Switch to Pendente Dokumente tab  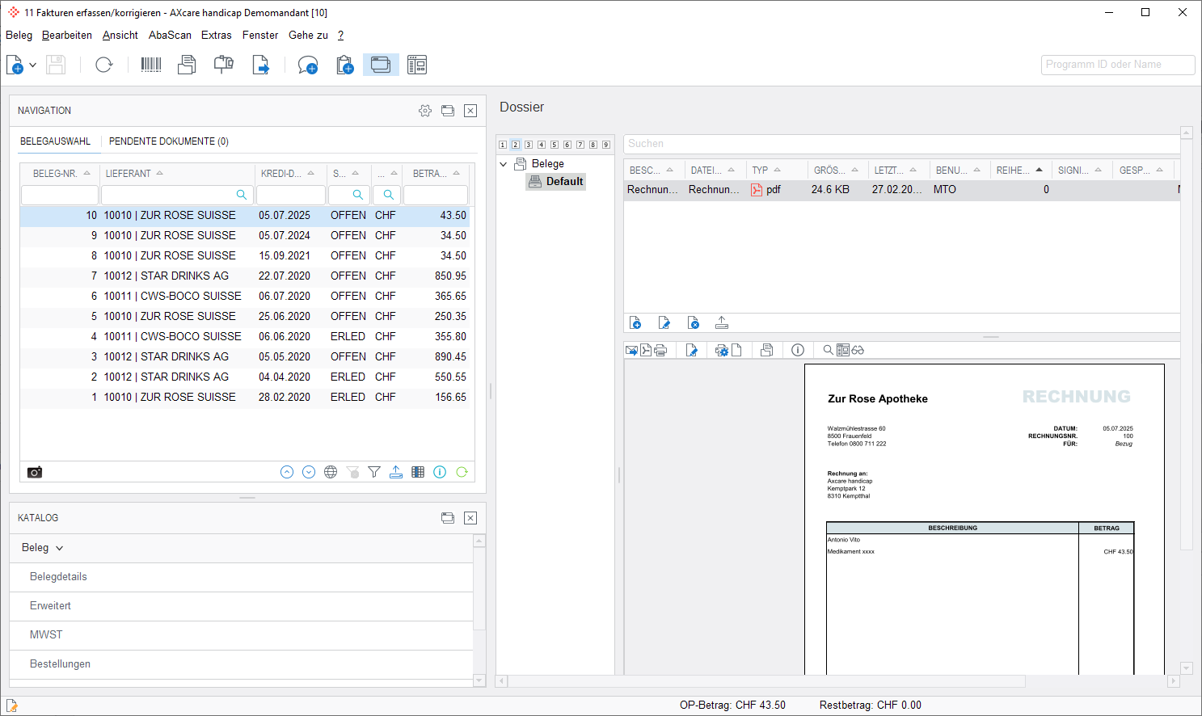pos(168,141)
